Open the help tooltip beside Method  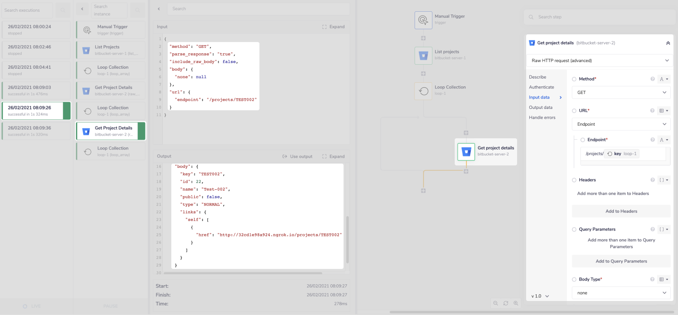click(652, 79)
